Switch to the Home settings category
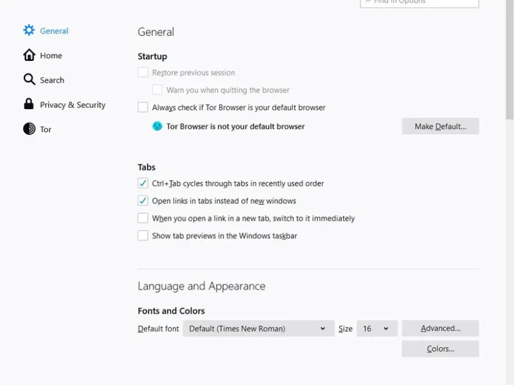This screenshot has width=514, height=385. pos(51,56)
